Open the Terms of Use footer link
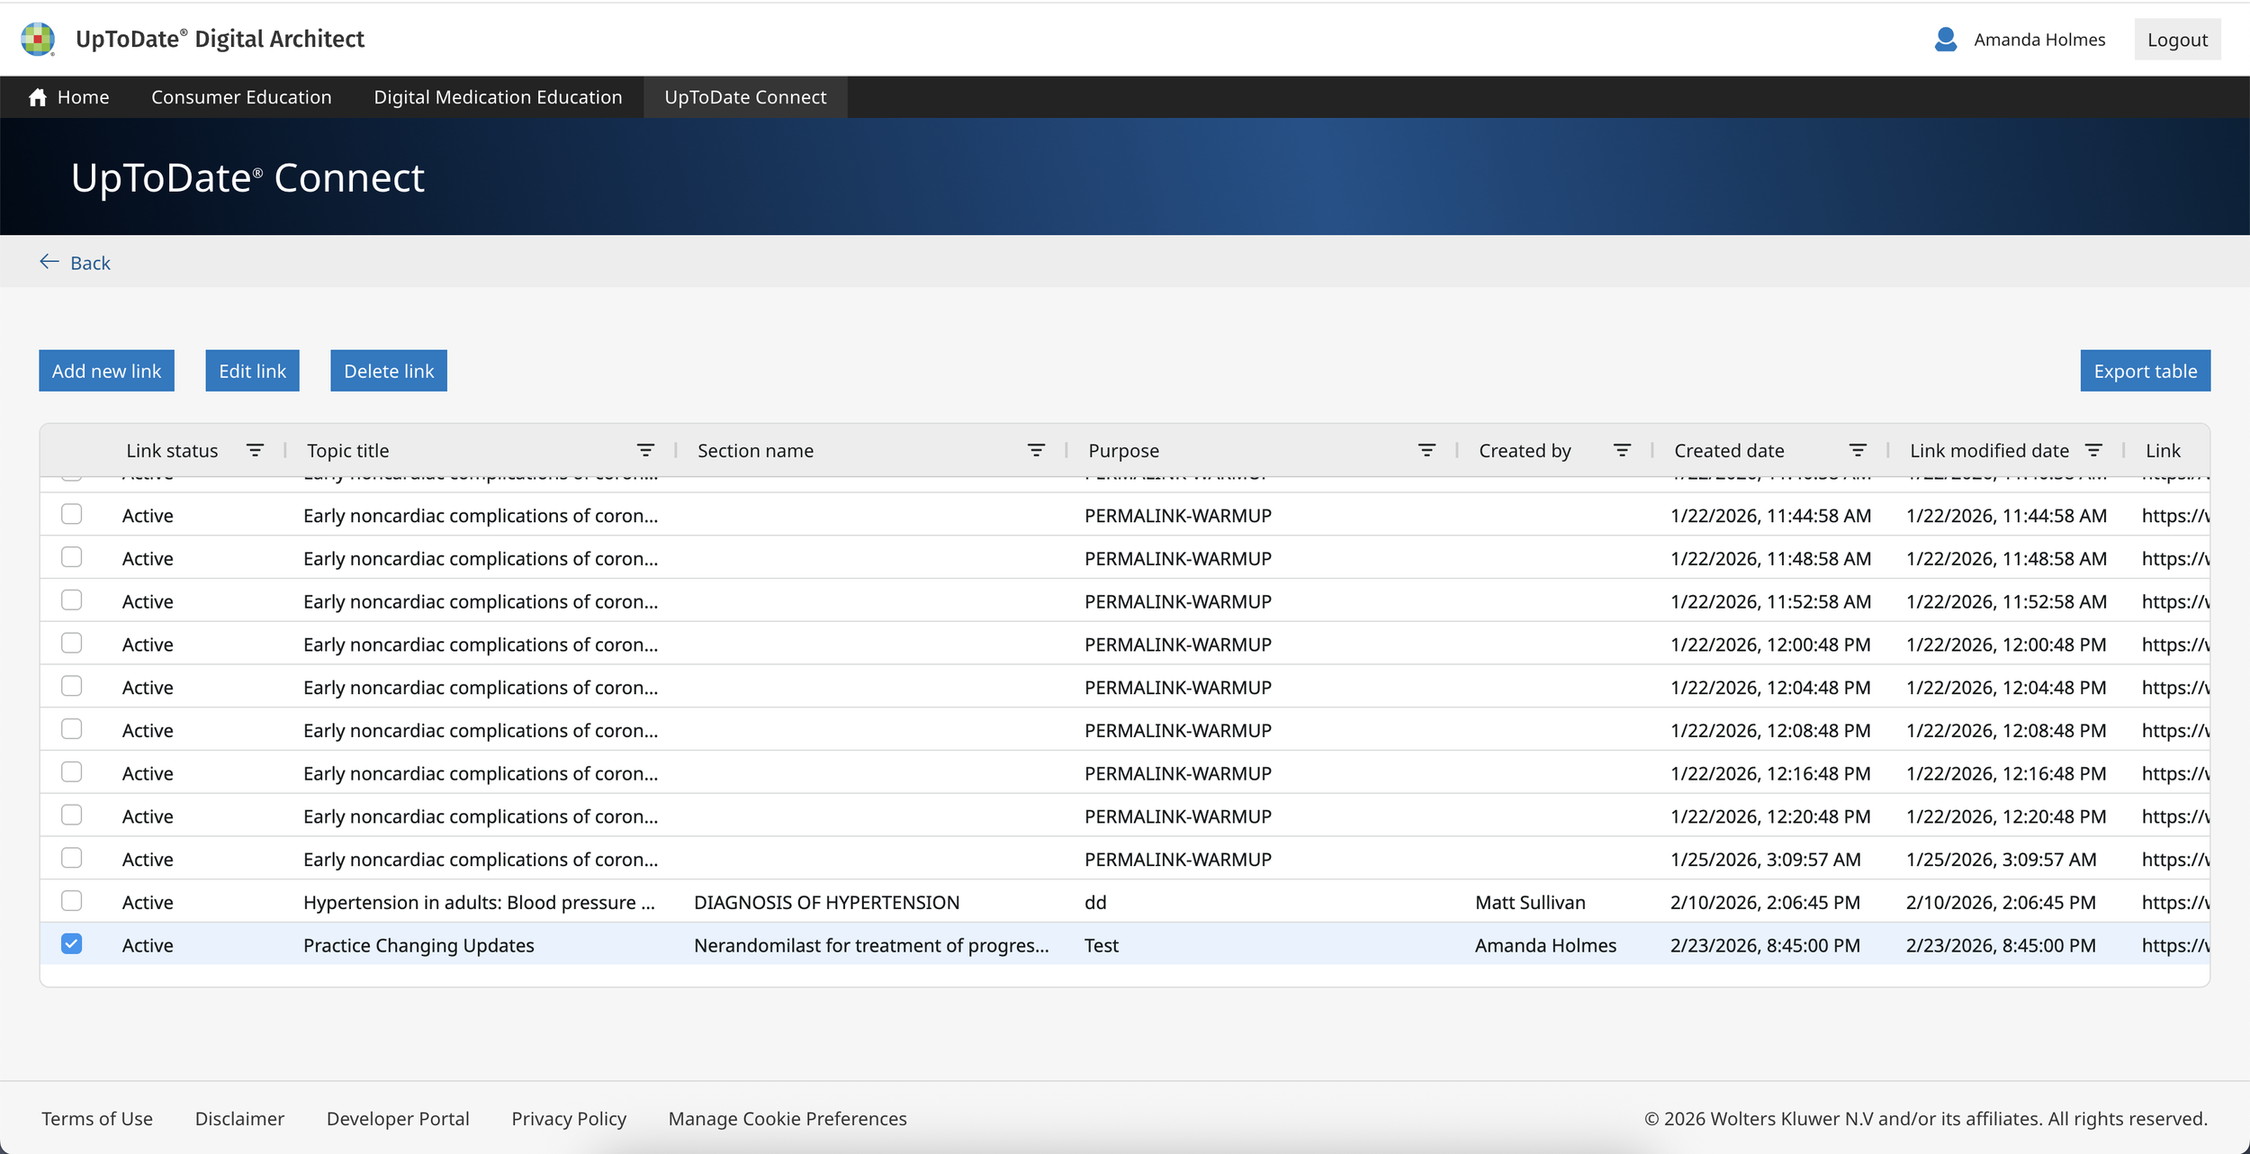The width and height of the screenshot is (2250, 1154). [x=97, y=1119]
